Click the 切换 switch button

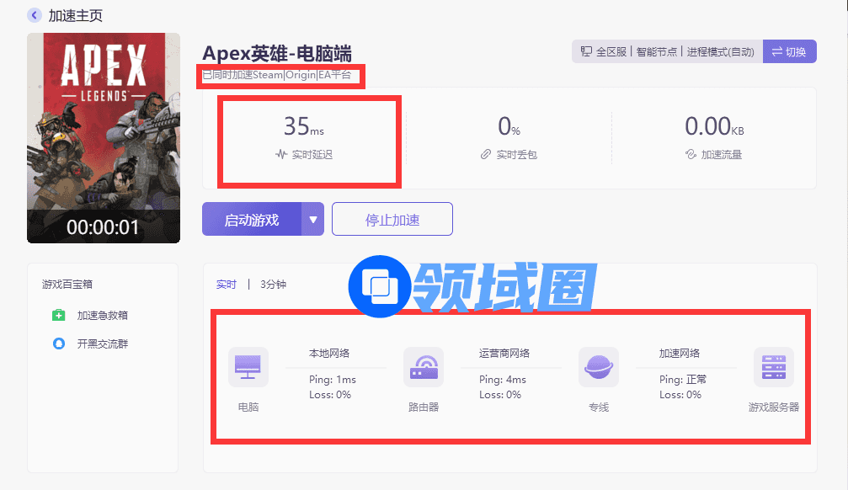789,51
